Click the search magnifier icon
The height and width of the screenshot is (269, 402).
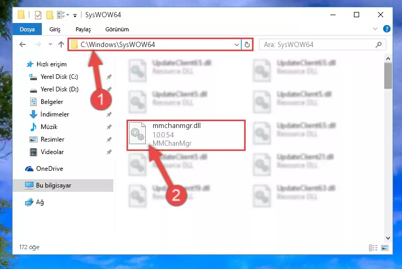[378, 45]
